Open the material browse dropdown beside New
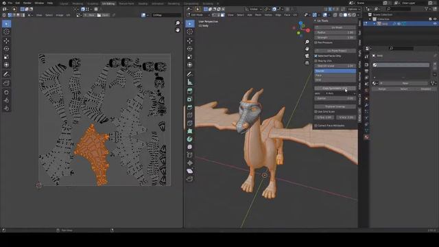Viewport: 439px width, 247px height. (375, 83)
